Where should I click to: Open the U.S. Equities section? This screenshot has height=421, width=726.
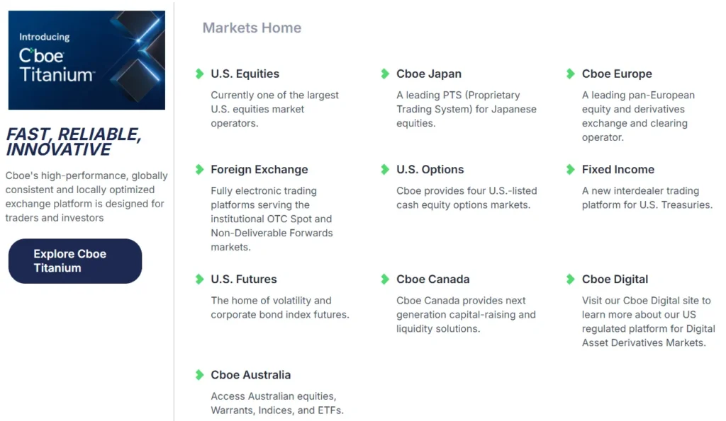[245, 73]
